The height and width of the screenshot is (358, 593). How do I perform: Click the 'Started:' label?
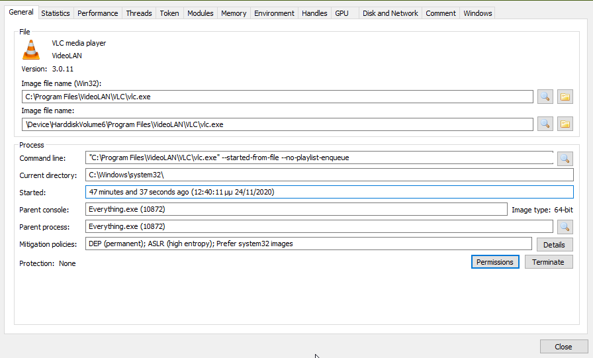[x=32, y=193]
